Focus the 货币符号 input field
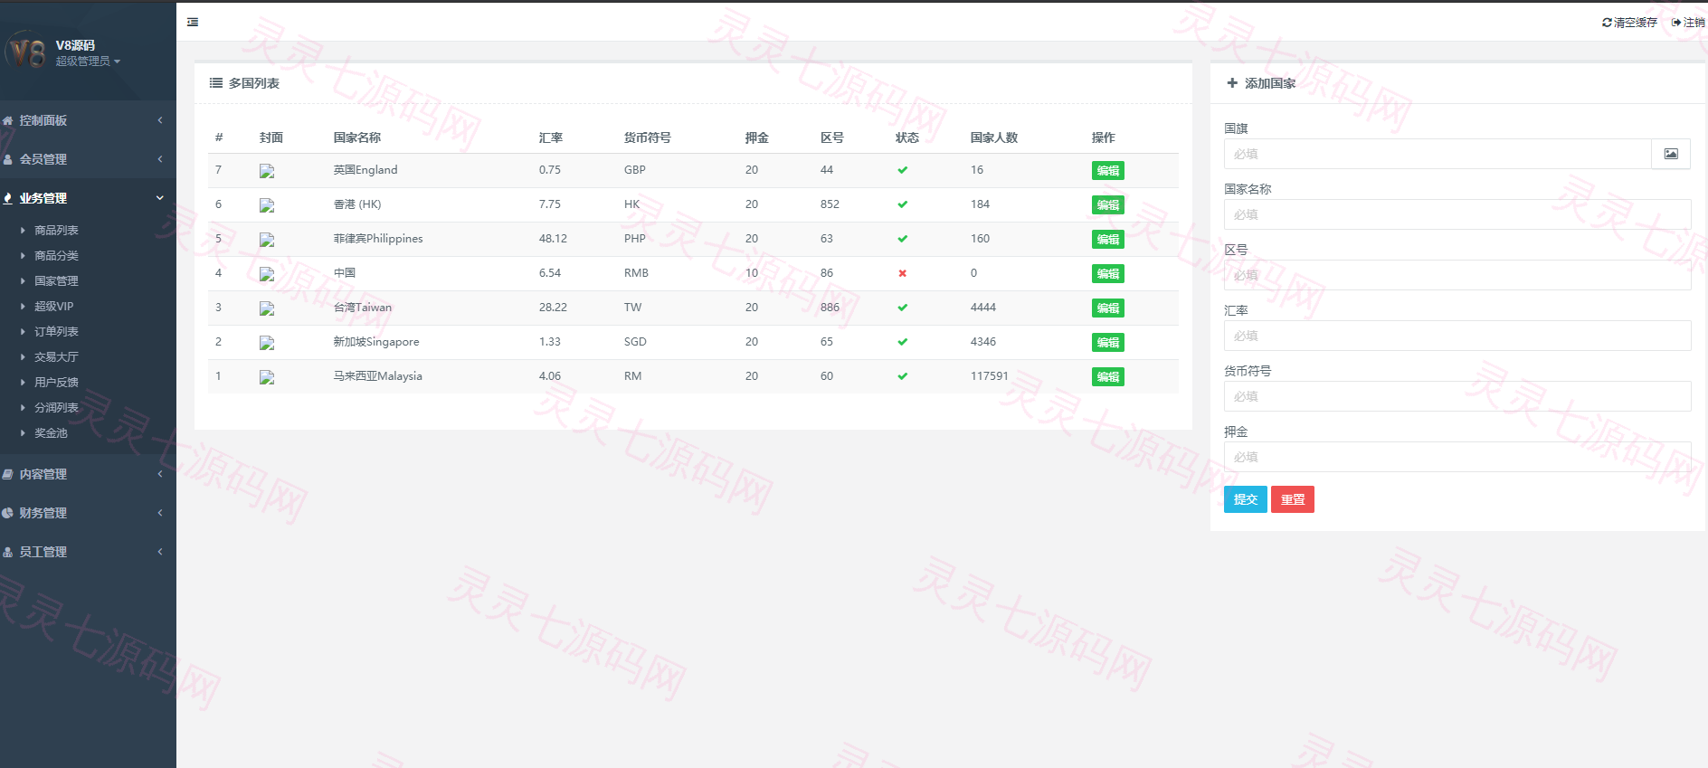 coord(1457,396)
